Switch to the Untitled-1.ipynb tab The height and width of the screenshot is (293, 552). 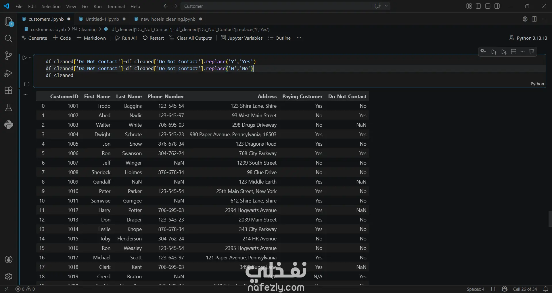click(x=102, y=19)
